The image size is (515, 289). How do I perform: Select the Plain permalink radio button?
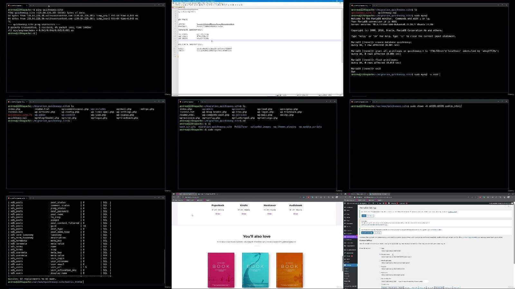tap(380, 248)
